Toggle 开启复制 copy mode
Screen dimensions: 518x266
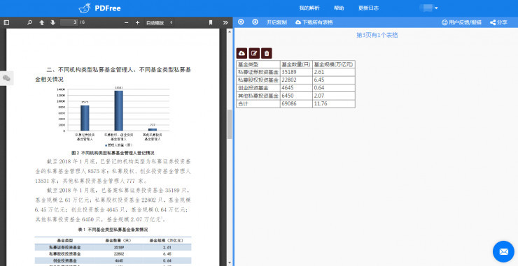coord(276,22)
